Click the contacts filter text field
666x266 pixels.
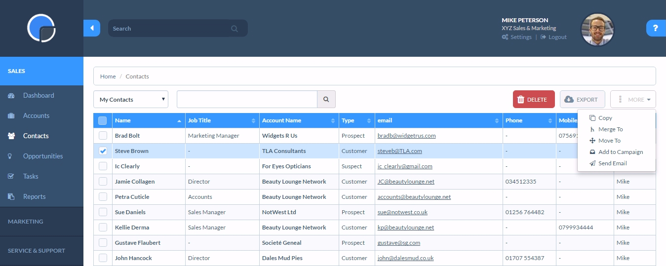pos(247,99)
